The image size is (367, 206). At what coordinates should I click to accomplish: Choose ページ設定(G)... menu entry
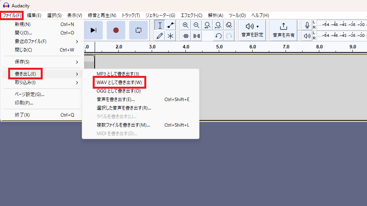(42, 94)
